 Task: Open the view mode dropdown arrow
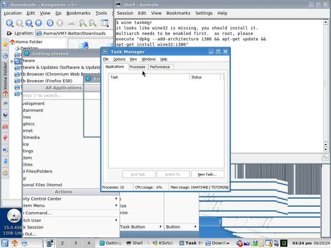point(108,26)
